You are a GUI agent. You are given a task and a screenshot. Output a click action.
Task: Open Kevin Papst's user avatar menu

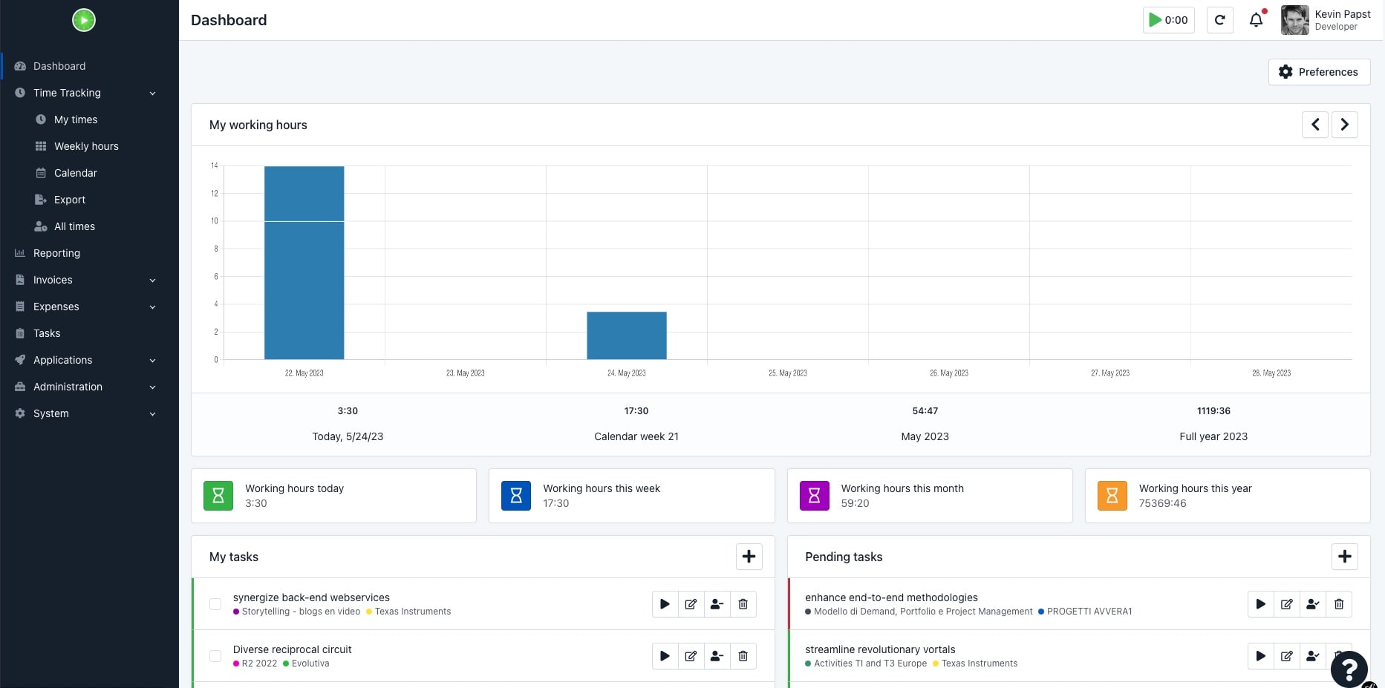pos(1294,20)
